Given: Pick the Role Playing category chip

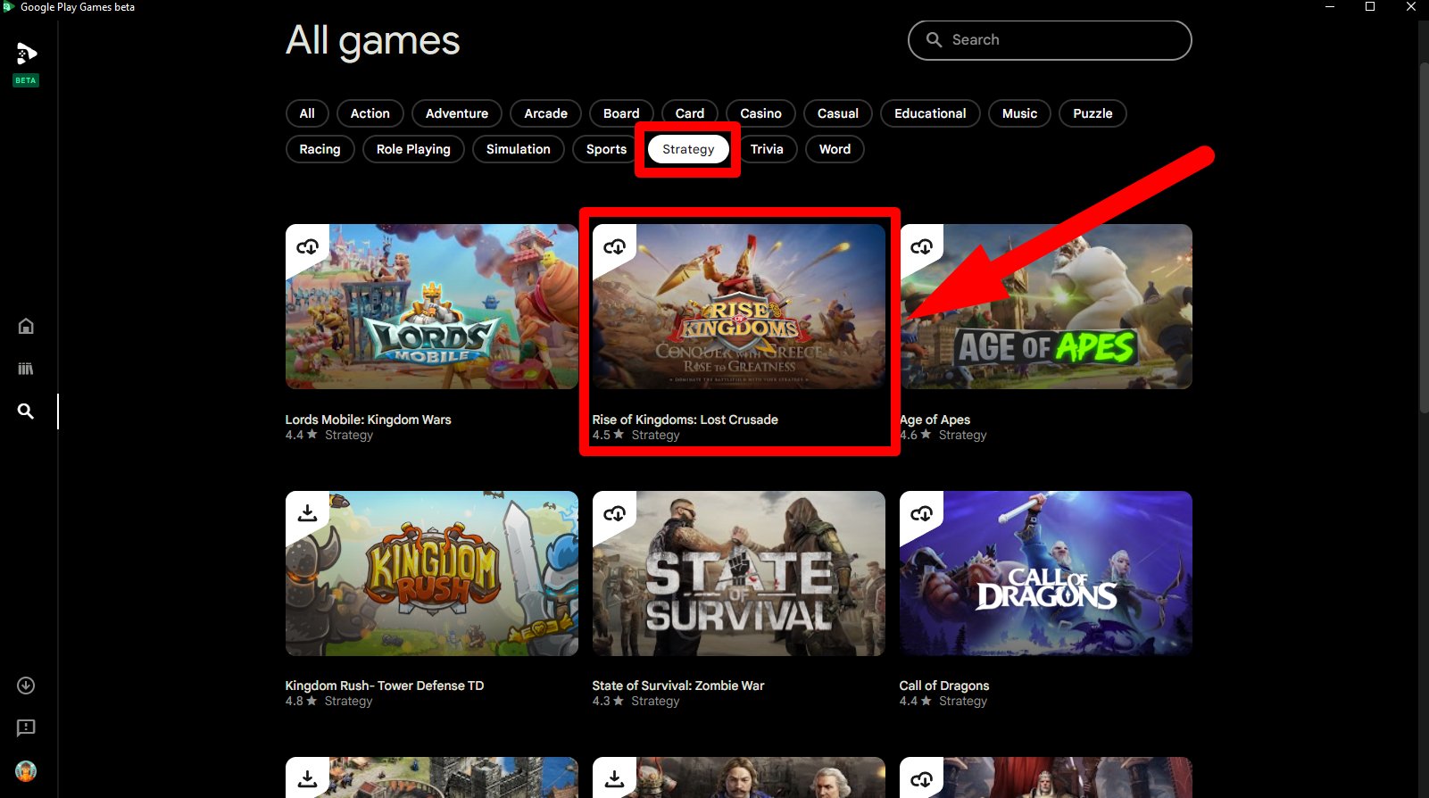Looking at the screenshot, I should tap(413, 149).
